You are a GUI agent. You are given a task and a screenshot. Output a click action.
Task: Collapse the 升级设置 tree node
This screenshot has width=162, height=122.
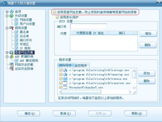pos(7,16)
